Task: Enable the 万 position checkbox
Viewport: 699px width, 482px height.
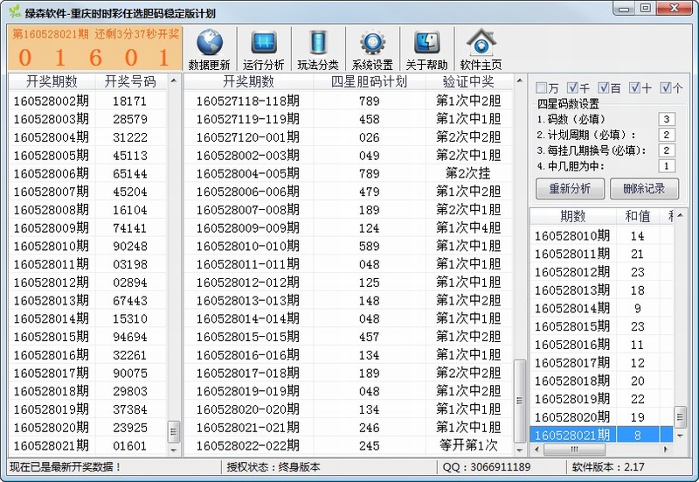Action: [x=542, y=88]
